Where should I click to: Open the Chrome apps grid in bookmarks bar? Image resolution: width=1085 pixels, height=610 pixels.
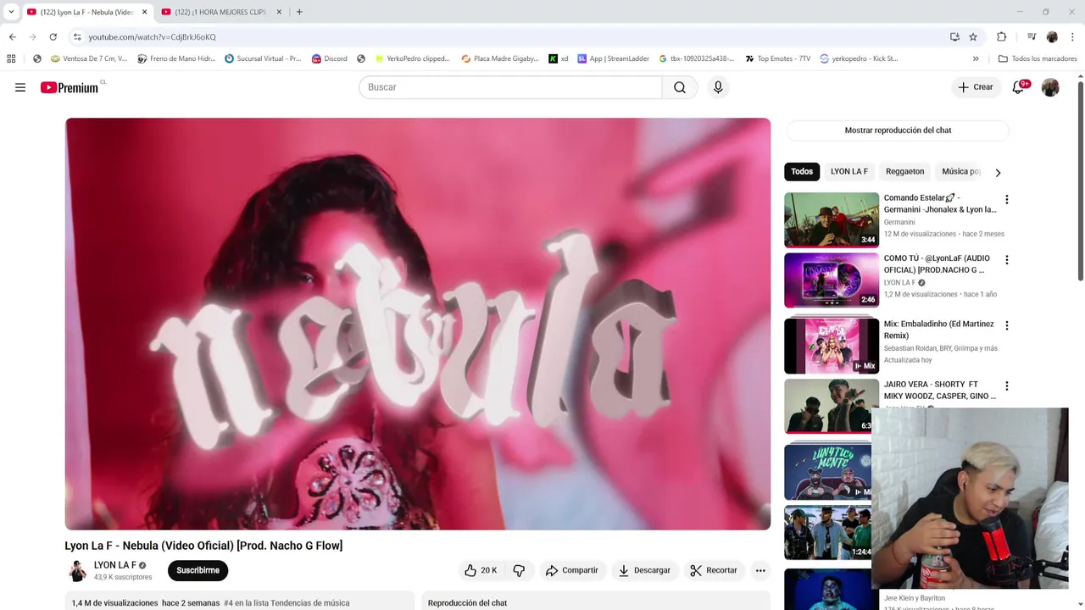click(11, 58)
